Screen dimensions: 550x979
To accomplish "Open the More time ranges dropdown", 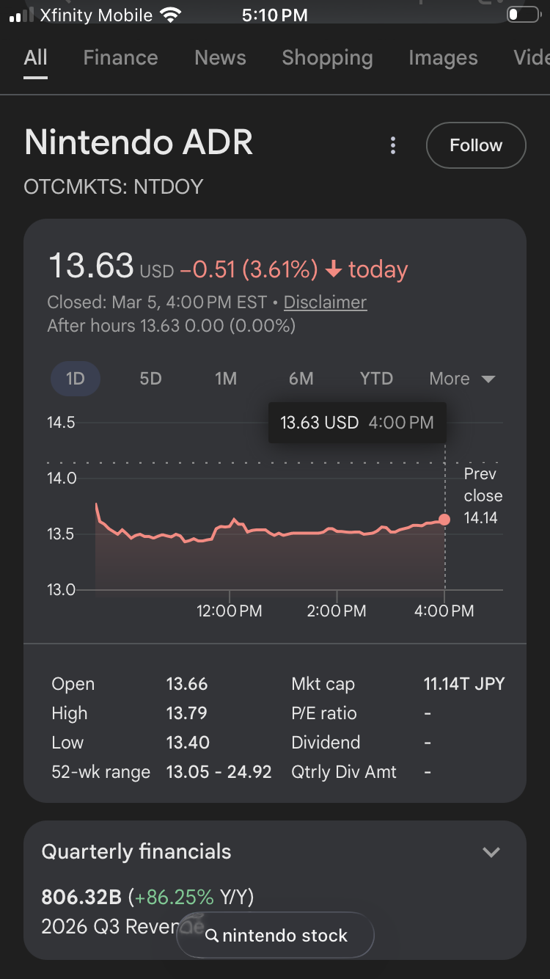I will (462, 379).
